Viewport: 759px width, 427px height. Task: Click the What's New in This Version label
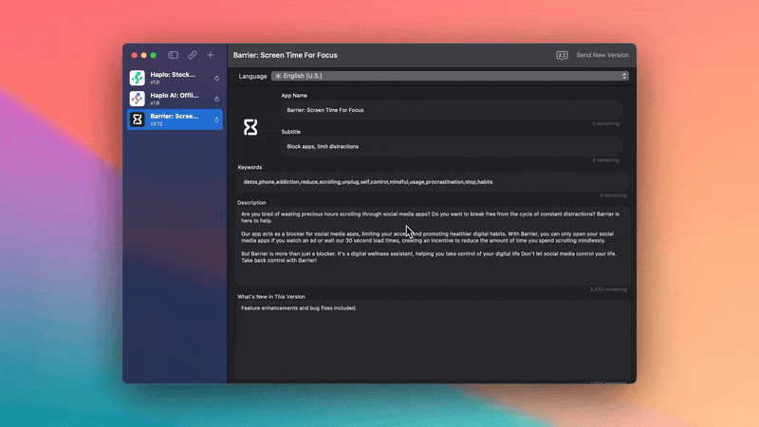[x=271, y=297]
